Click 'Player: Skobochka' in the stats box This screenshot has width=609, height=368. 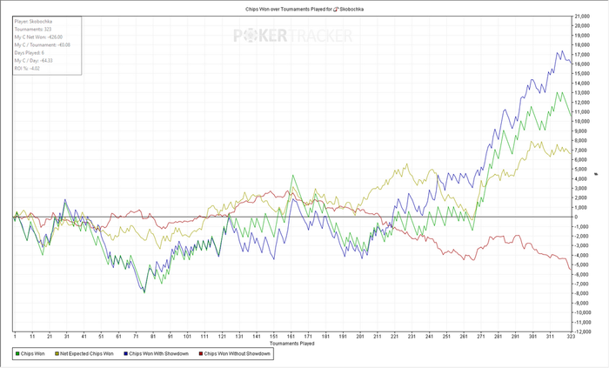(x=33, y=22)
